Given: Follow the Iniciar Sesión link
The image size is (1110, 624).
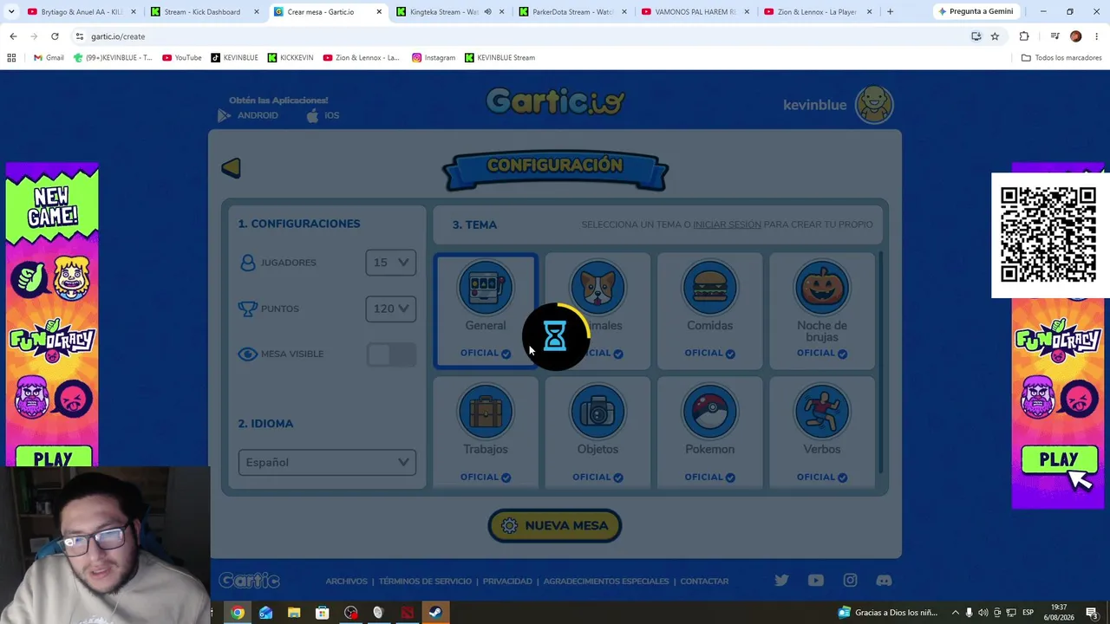Looking at the screenshot, I should (727, 224).
